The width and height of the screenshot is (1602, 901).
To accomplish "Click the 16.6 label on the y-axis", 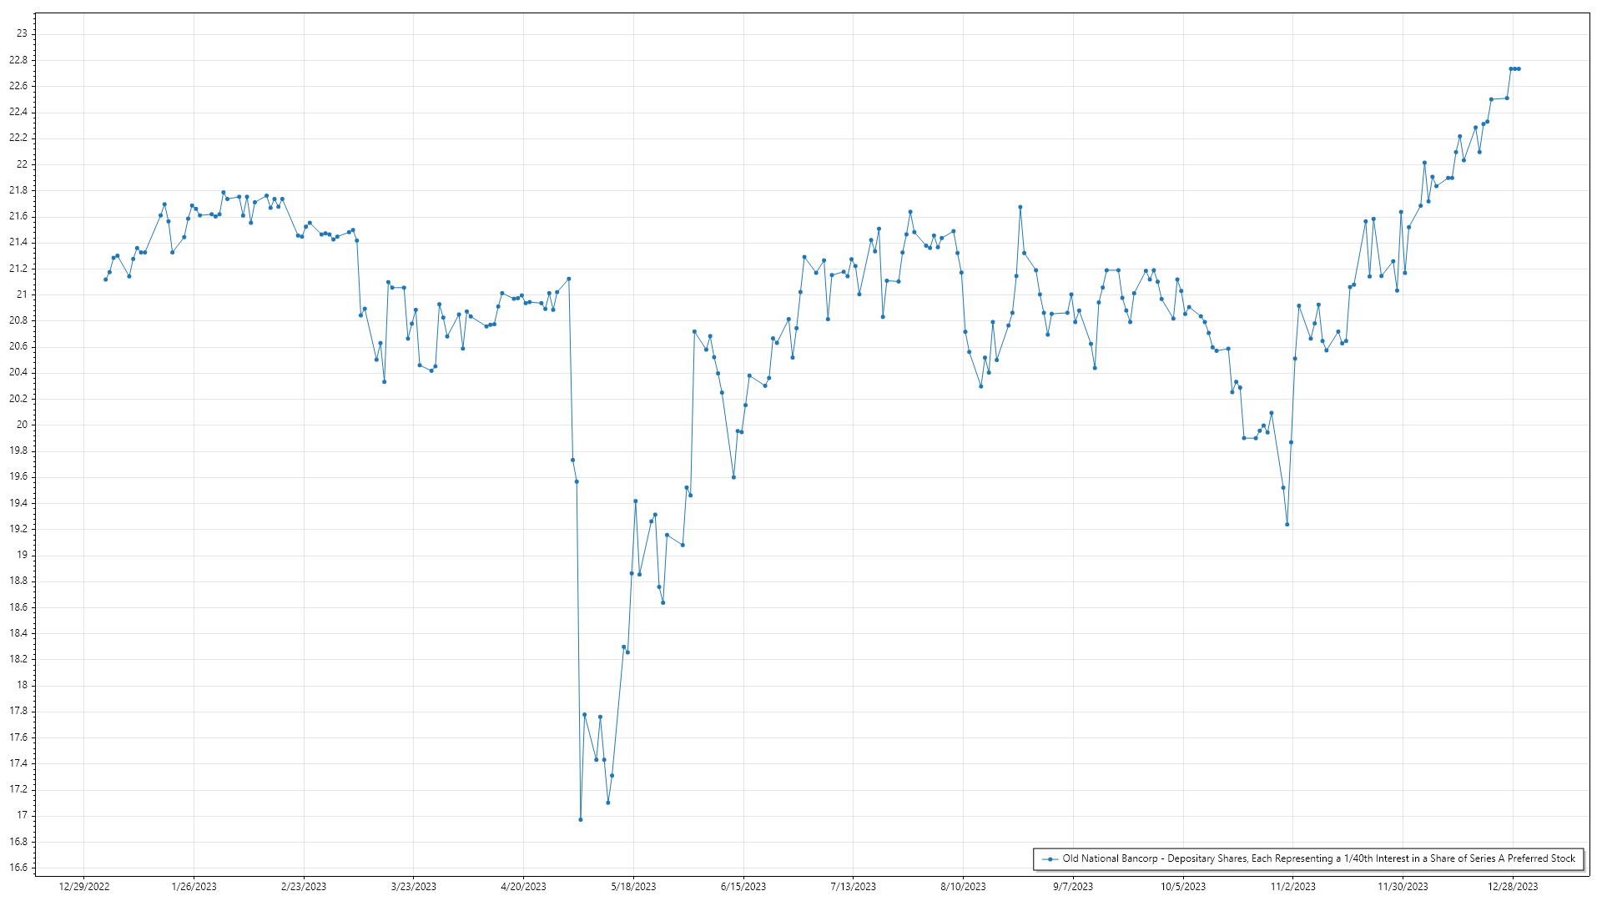I will coord(18,868).
